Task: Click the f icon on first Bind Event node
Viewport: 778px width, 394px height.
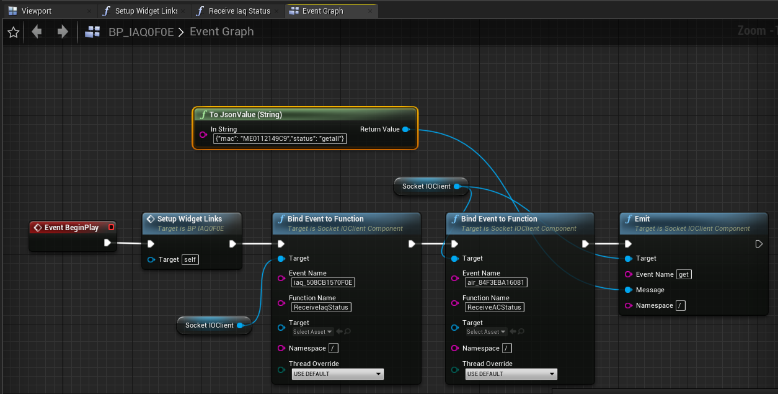Action: pos(280,218)
